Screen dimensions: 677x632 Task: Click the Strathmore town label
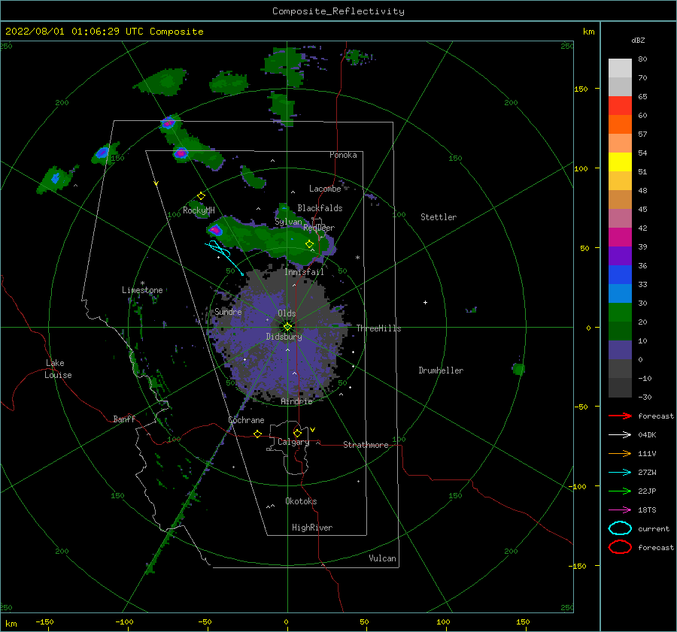tap(366, 445)
